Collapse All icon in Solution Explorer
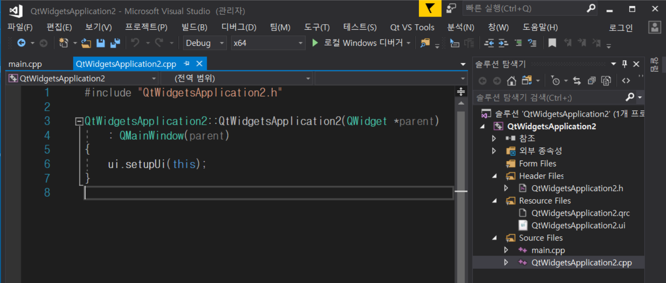Image resolution: width=666 pixels, height=283 pixels. point(591,81)
